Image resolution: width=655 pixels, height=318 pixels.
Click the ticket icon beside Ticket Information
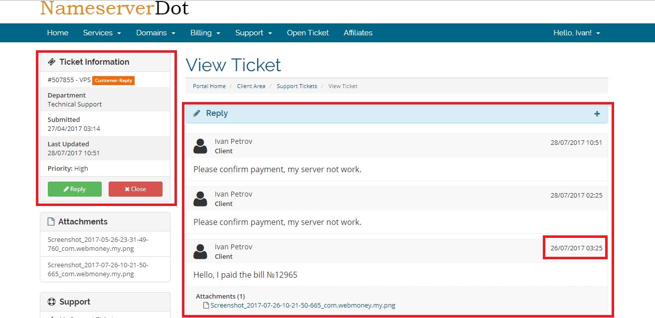tap(51, 62)
